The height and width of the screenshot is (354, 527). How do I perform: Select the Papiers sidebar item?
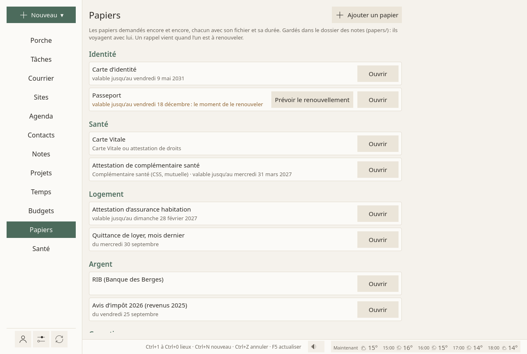41,230
